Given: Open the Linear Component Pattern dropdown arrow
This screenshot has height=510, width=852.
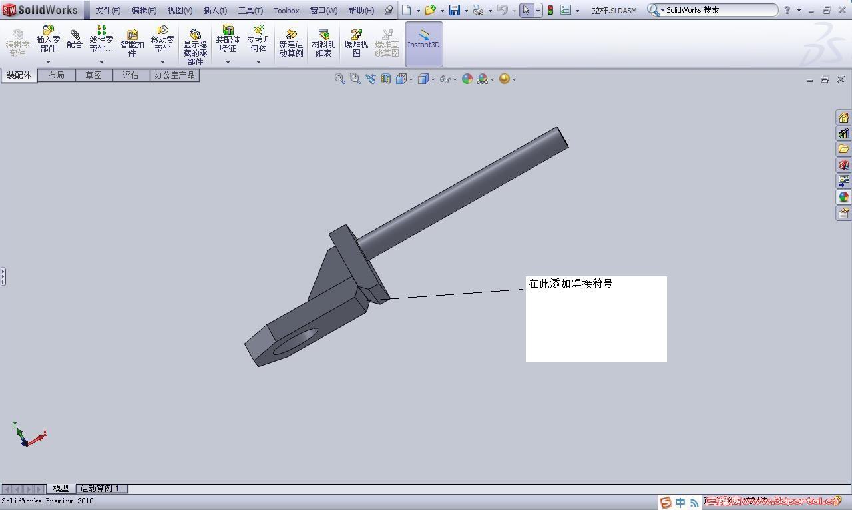Looking at the screenshot, I should 101,62.
